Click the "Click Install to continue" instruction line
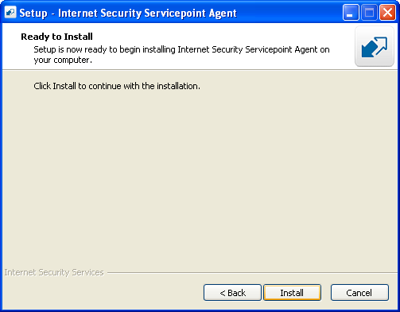 [x=117, y=86]
